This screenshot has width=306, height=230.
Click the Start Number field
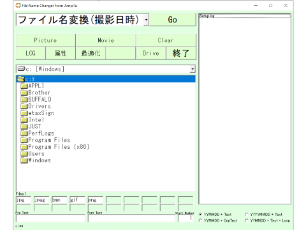(x=186, y=218)
